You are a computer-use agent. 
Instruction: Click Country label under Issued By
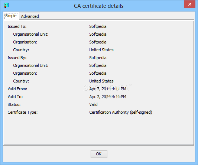point(21,81)
